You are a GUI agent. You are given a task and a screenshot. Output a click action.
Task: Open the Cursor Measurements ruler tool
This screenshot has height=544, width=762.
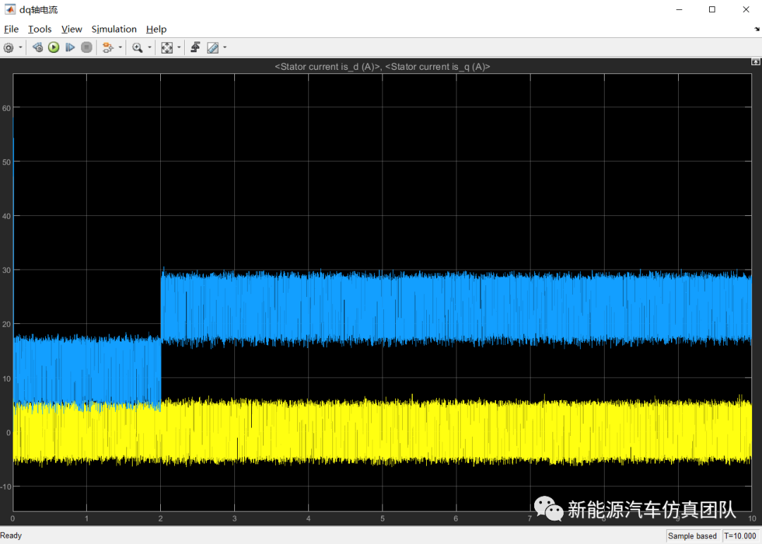coord(212,48)
